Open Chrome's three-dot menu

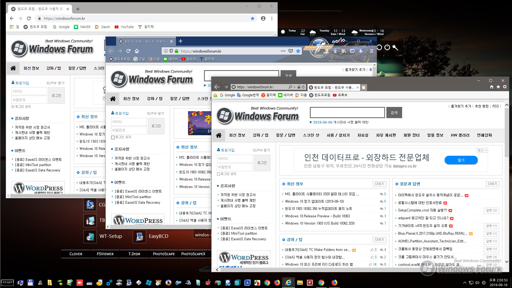pos(272,18)
